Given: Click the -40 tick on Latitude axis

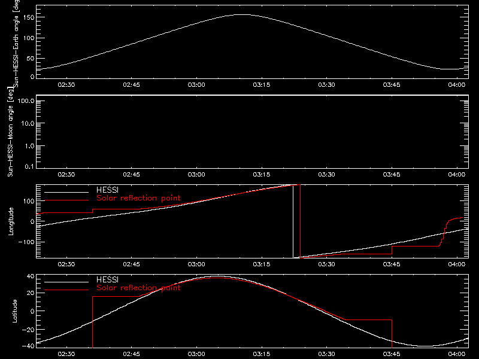Looking at the screenshot, I should point(28,346).
